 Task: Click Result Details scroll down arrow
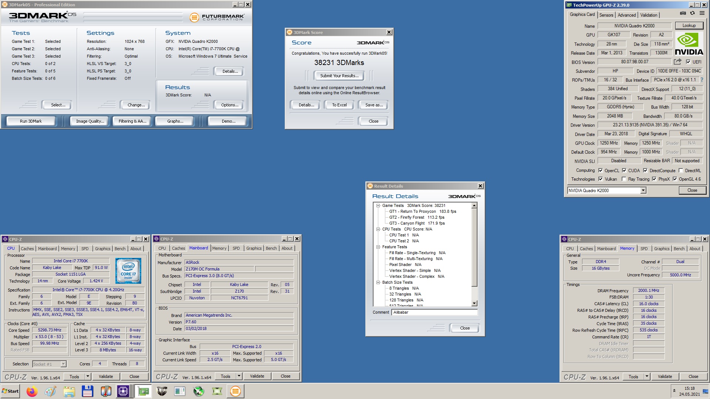474,303
